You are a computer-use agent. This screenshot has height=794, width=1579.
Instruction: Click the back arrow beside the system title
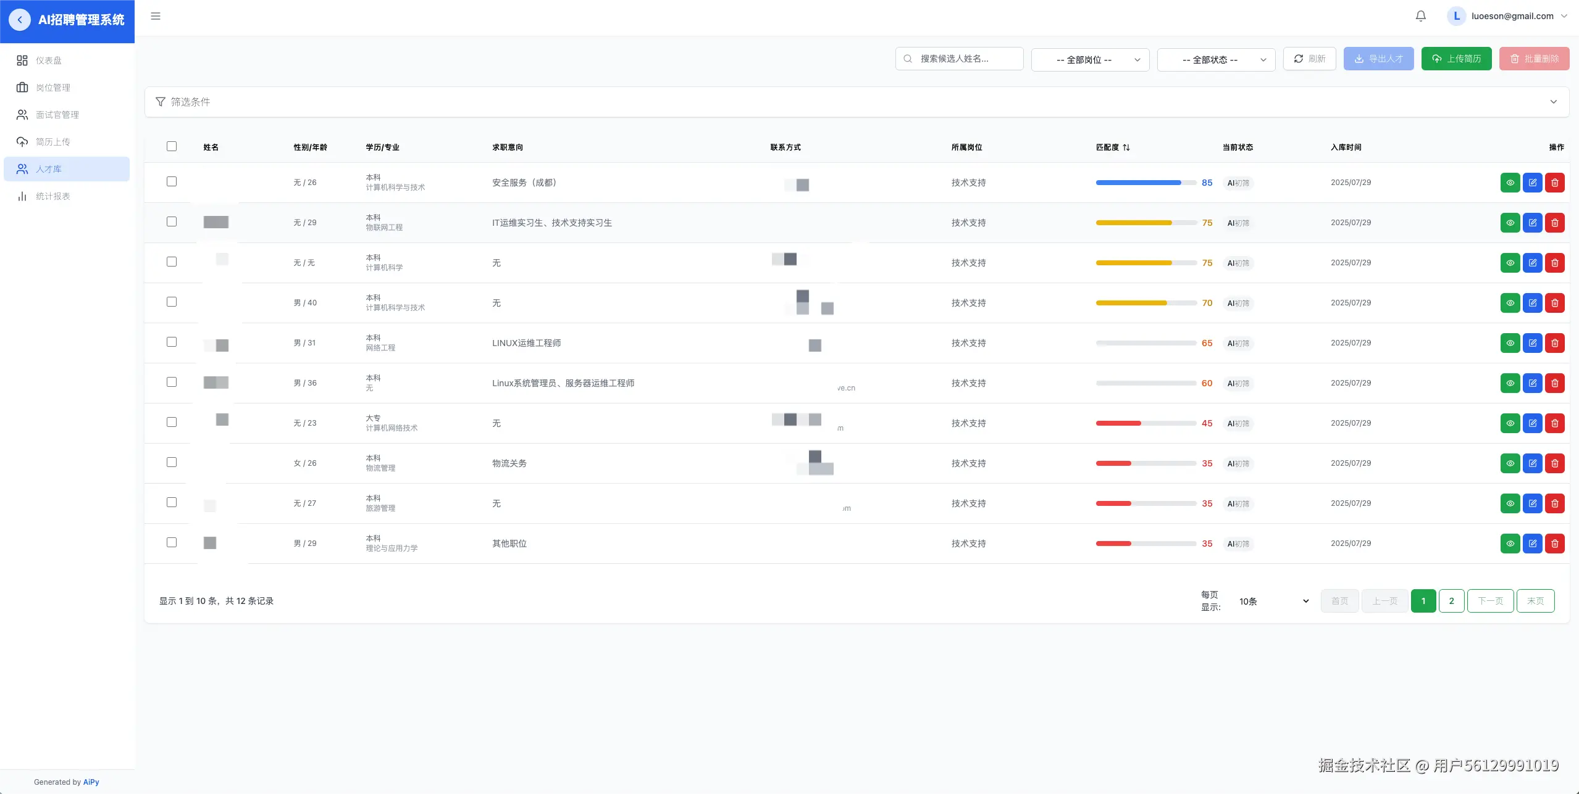point(20,20)
